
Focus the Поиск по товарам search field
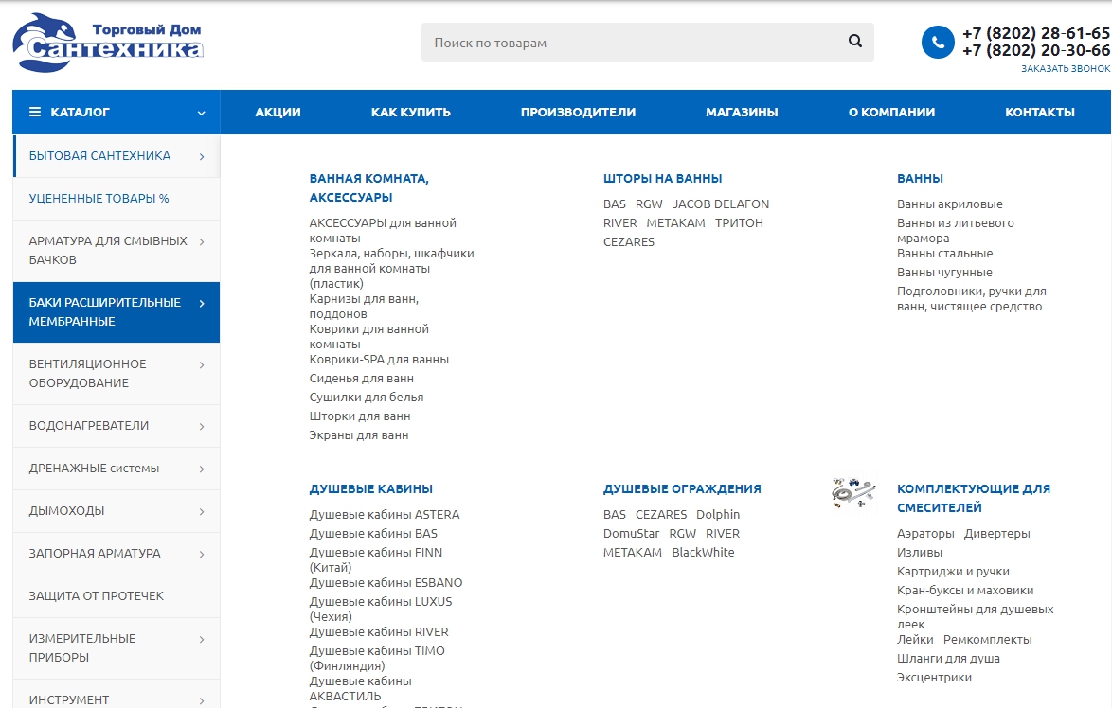[x=647, y=42]
